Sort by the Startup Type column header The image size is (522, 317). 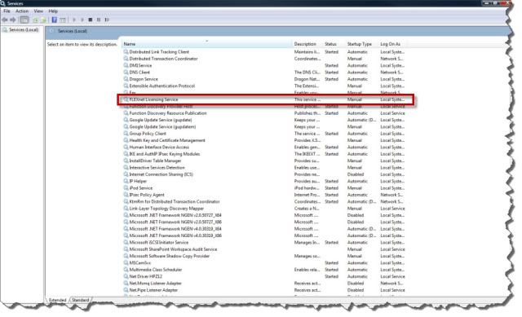362,44
